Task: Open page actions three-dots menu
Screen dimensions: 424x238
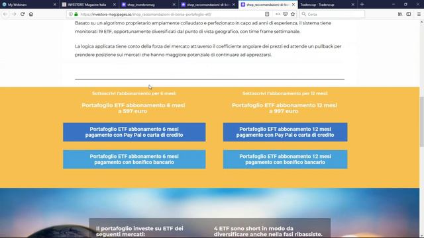Action: [x=278, y=14]
